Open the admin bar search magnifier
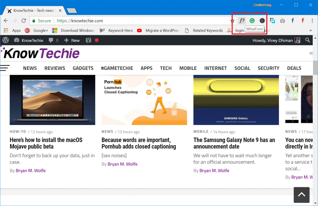Image resolution: width=318 pixels, height=206 pixels. coord(308,40)
